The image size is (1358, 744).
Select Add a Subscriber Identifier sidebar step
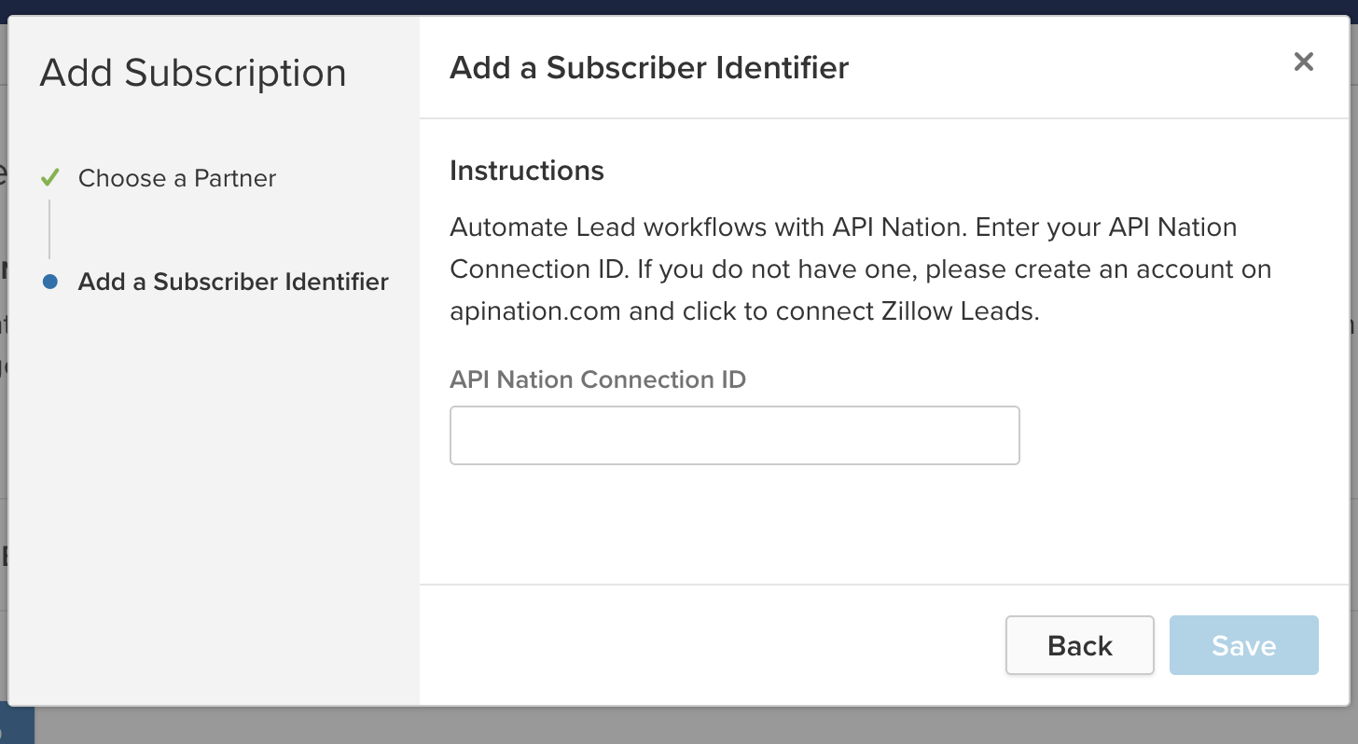point(233,282)
